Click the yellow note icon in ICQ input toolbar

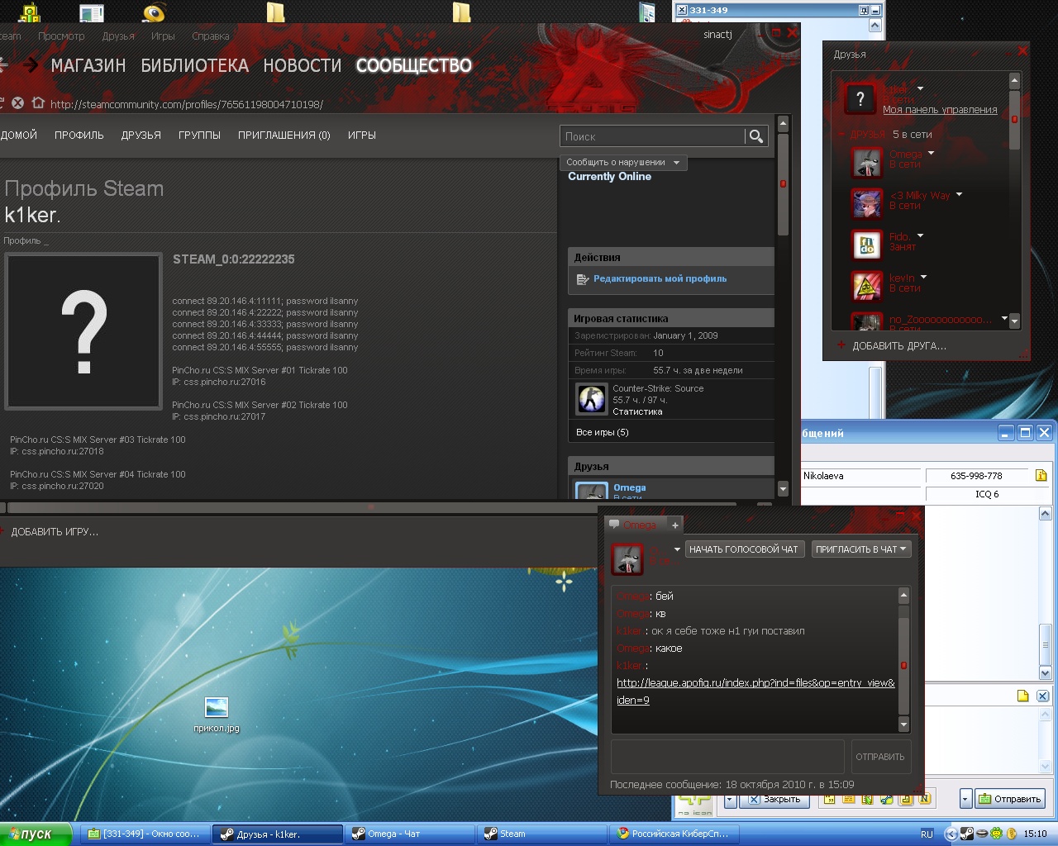pos(1023,696)
